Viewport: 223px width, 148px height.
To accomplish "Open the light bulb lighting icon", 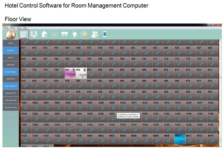I will pyautogui.click(x=75, y=35).
